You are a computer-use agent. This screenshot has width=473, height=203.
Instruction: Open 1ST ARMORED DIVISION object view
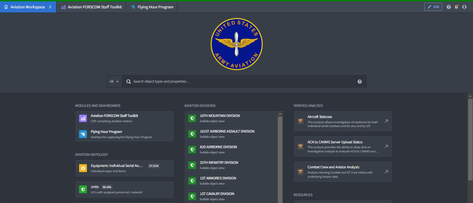pos(231,181)
